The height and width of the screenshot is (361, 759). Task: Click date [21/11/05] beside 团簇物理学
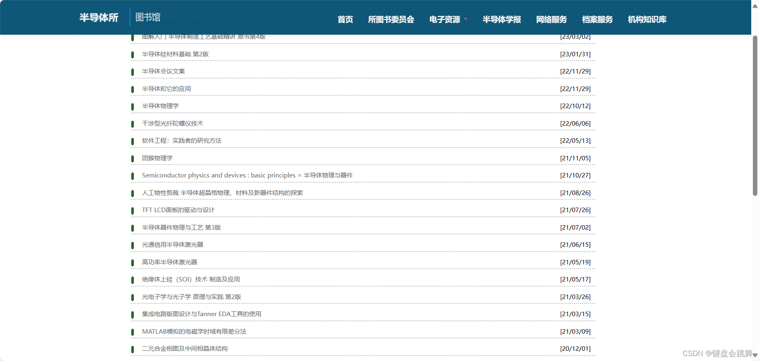click(575, 158)
